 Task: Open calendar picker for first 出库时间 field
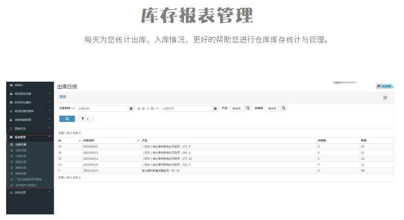click(x=131, y=109)
